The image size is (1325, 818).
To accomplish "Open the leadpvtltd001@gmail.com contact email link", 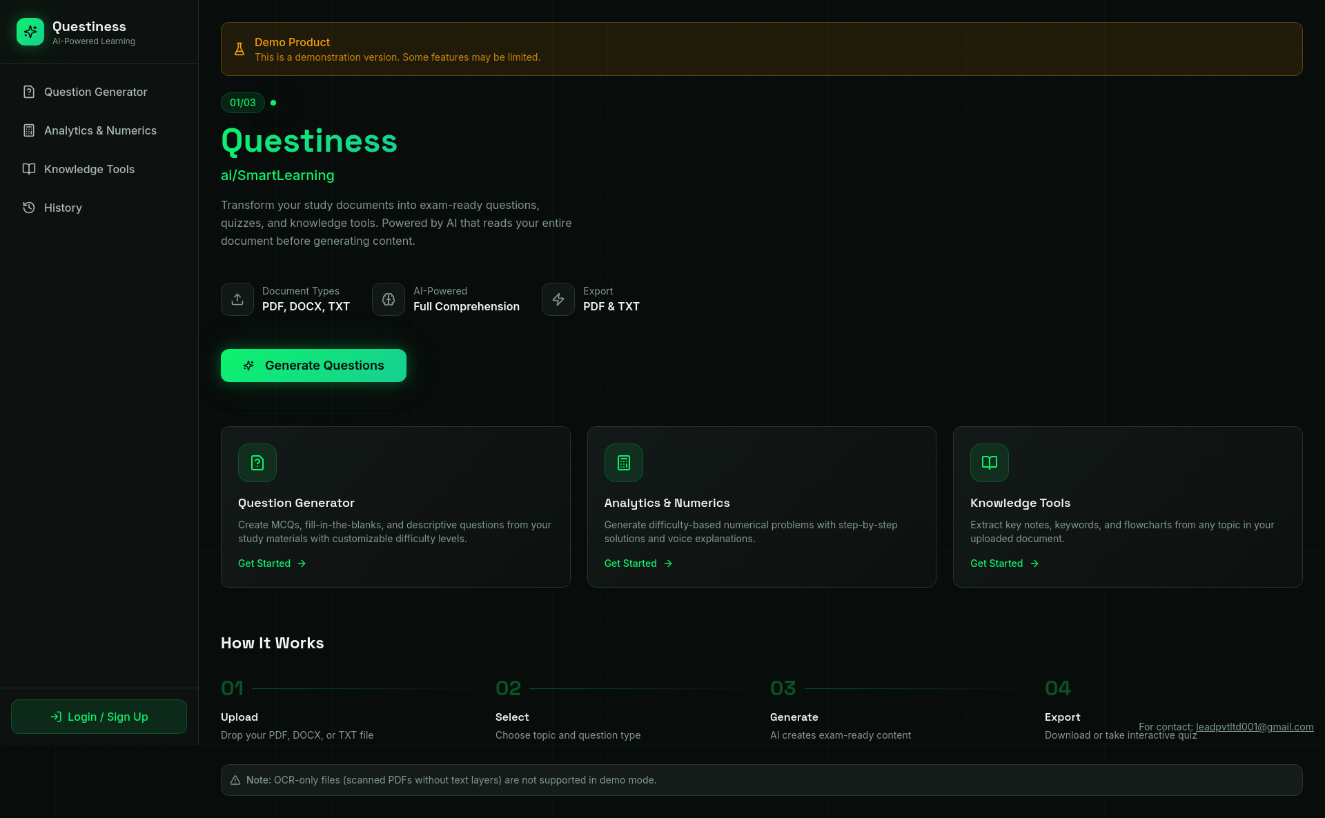I will 1253,726.
